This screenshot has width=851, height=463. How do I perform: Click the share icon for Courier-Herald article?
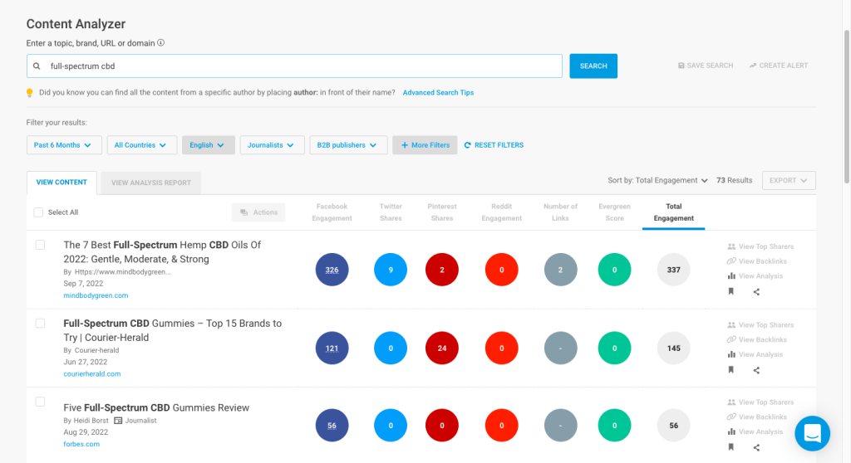pyautogui.click(x=755, y=369)
